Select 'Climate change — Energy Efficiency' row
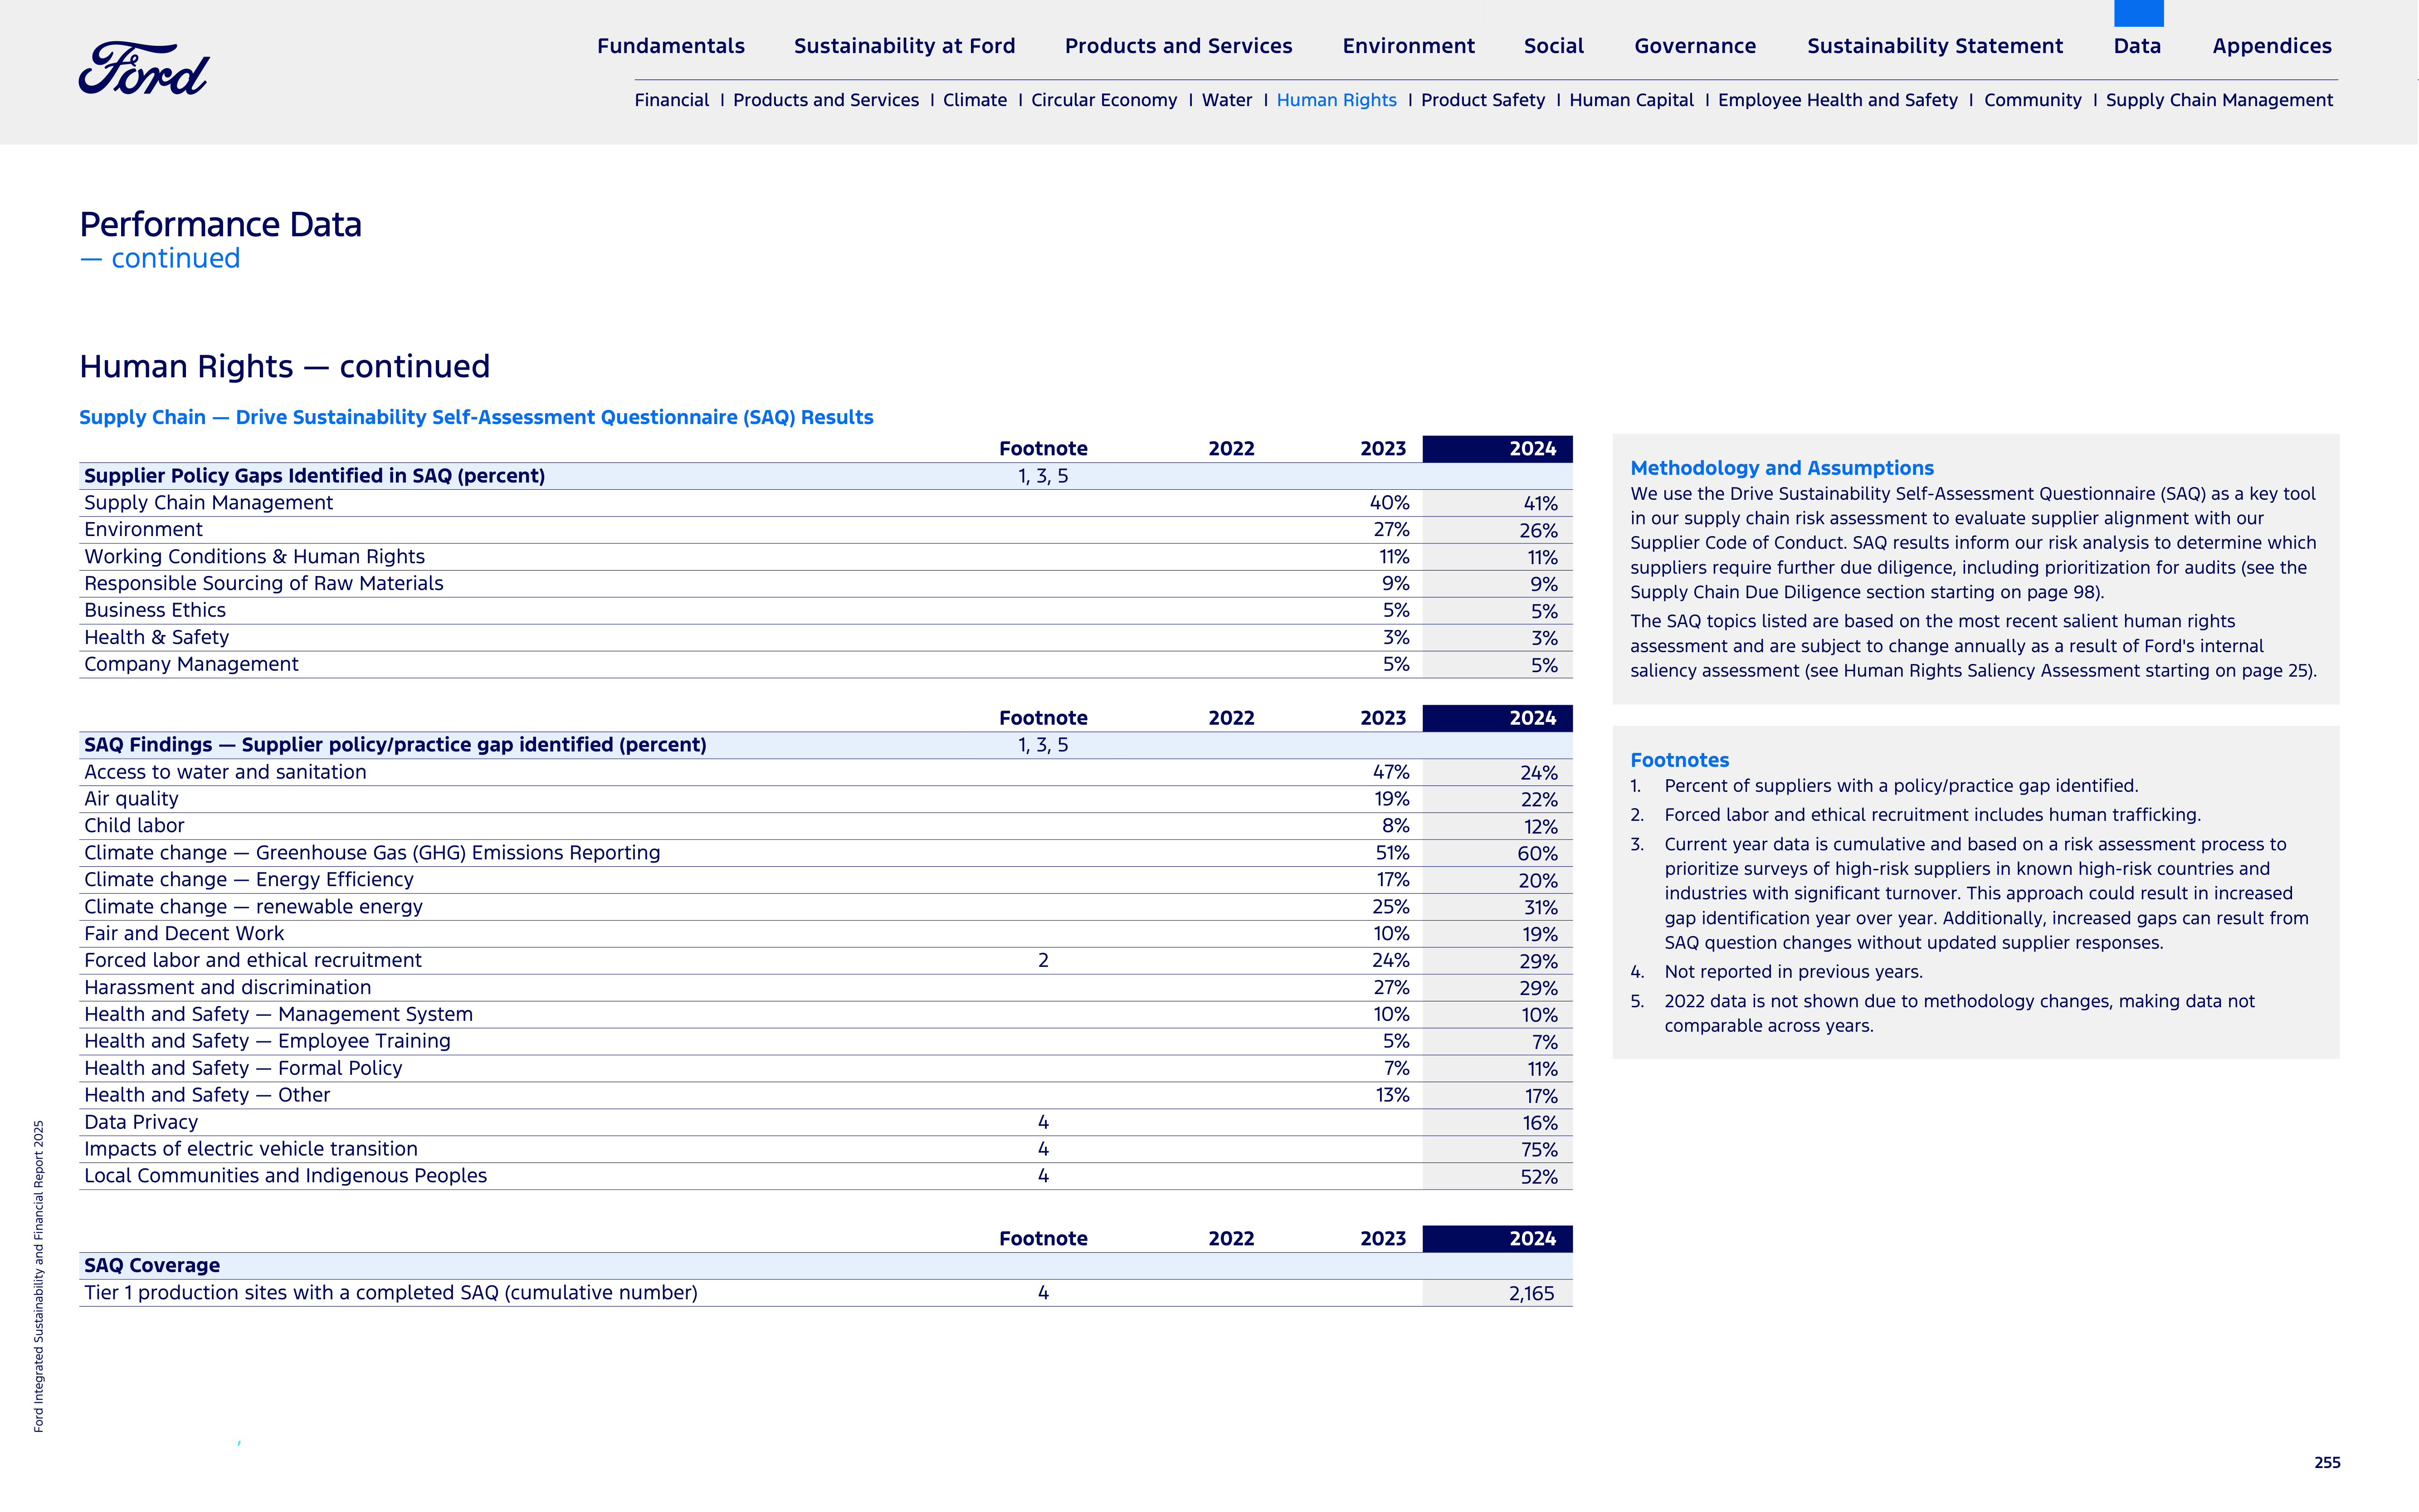The width and height of the screenshot is (2419, 1512). (x=826, y=880)
